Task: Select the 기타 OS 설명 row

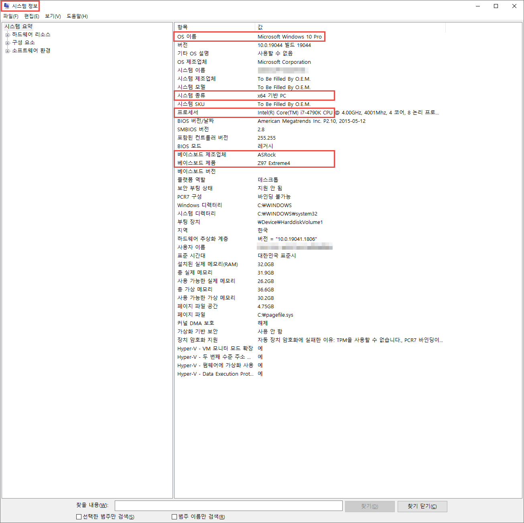Action: [x=310, y=53]
